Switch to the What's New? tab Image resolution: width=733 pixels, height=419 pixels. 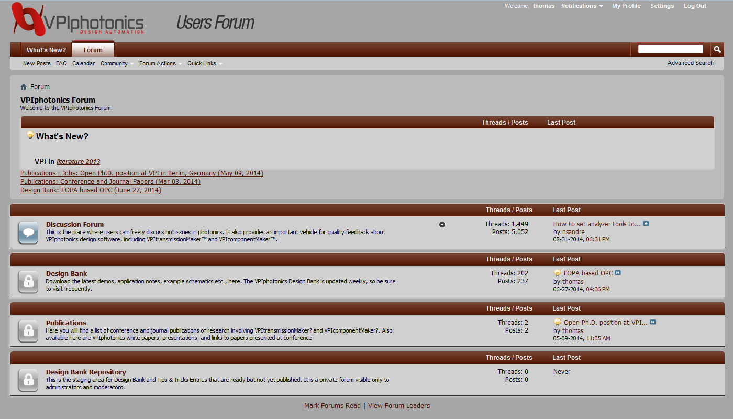(46, 50)
